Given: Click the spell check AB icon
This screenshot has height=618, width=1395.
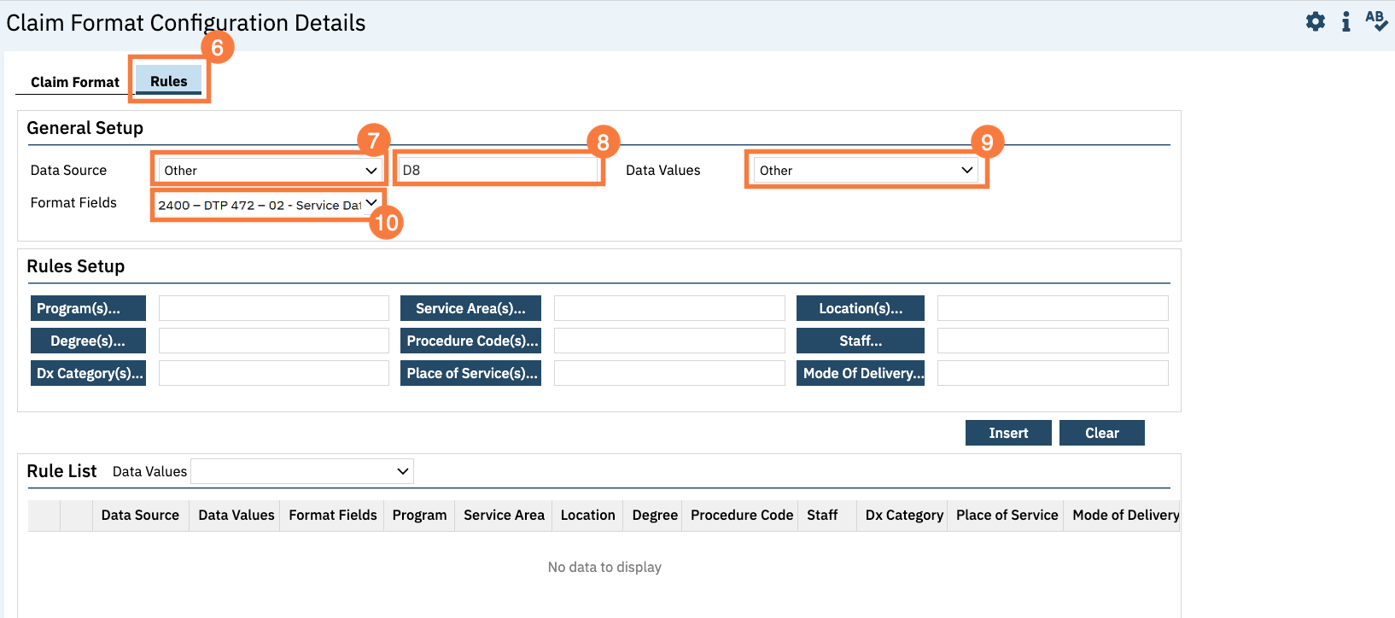Looking at the screenshot, I should pos(1375,21).
